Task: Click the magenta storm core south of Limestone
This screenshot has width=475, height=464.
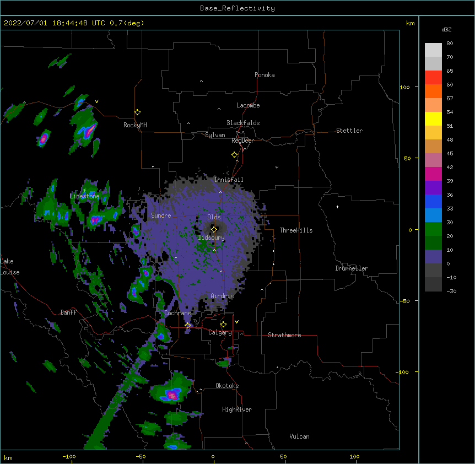Action: [x=95, y=220]
